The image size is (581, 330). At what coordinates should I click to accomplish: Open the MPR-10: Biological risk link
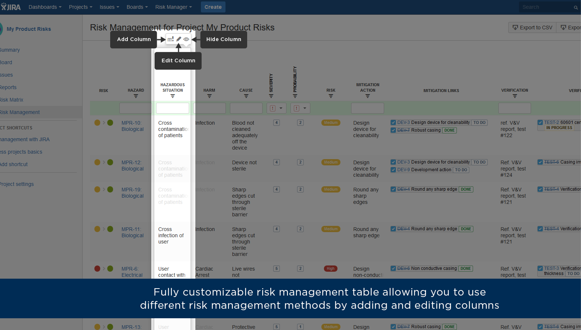click(133, 126)
